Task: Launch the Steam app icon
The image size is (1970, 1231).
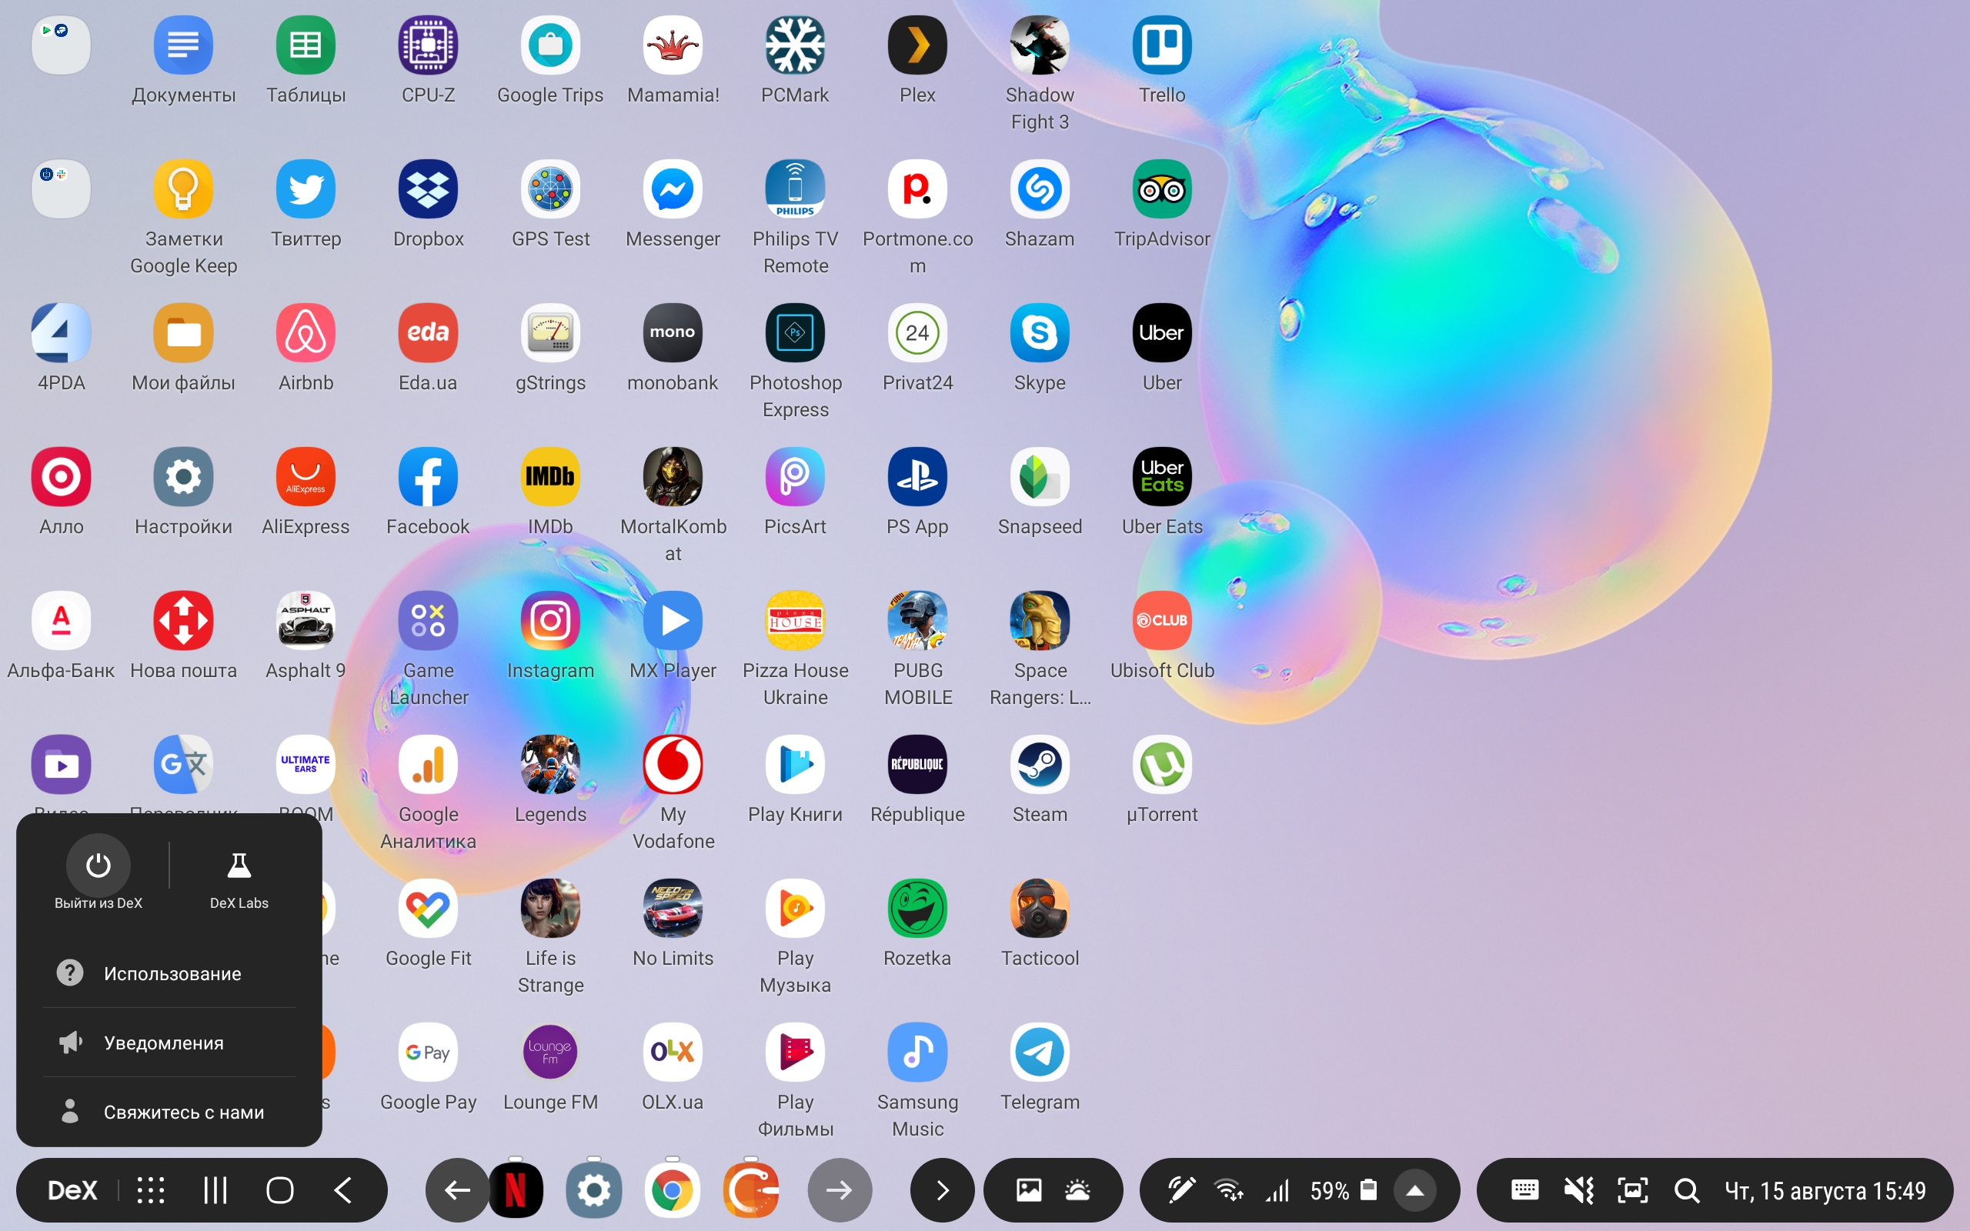Action: point(1040,765)
